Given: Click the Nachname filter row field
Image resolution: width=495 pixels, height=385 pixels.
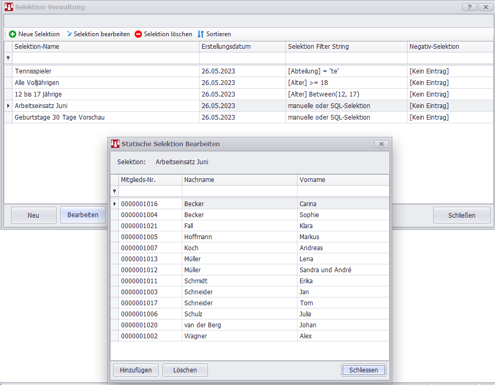Looking at the screenshot, I should 239,191.
